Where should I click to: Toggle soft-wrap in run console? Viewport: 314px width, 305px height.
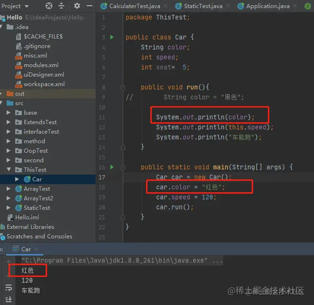(x=9, y=288)
